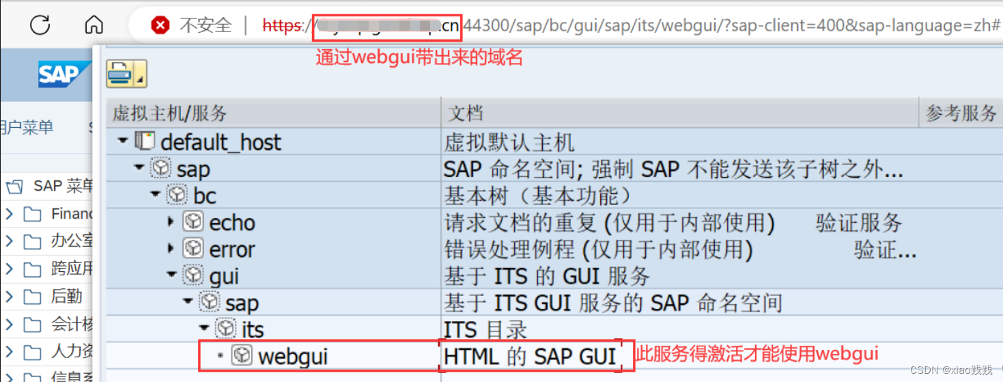The width and height of the screenshot is (1003, 382).
Task: Collapse the gui service node
Action: (171, 275)
